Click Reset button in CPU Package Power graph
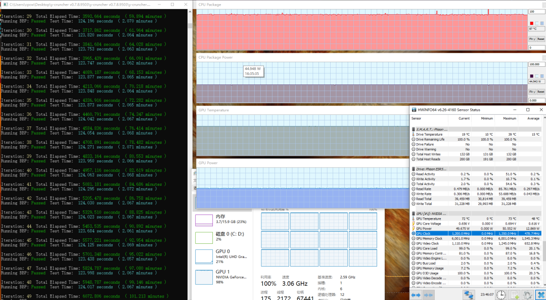 pyautogui.click(x=541, y=92)
